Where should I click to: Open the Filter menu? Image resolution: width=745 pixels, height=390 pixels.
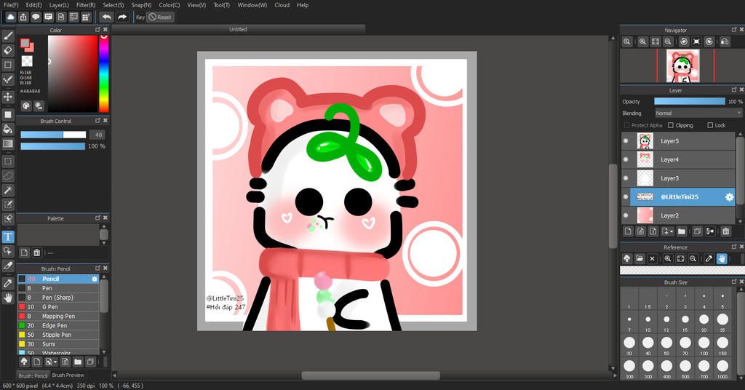(86, 5)
